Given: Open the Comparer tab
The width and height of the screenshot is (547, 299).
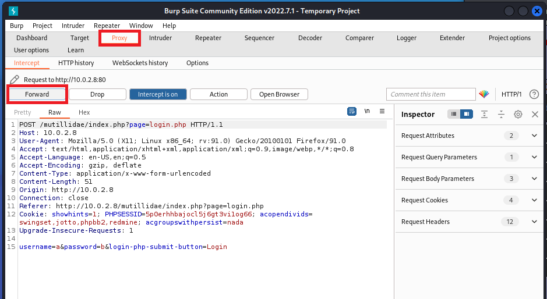Looking at the screenshot, I should point(359,38).
